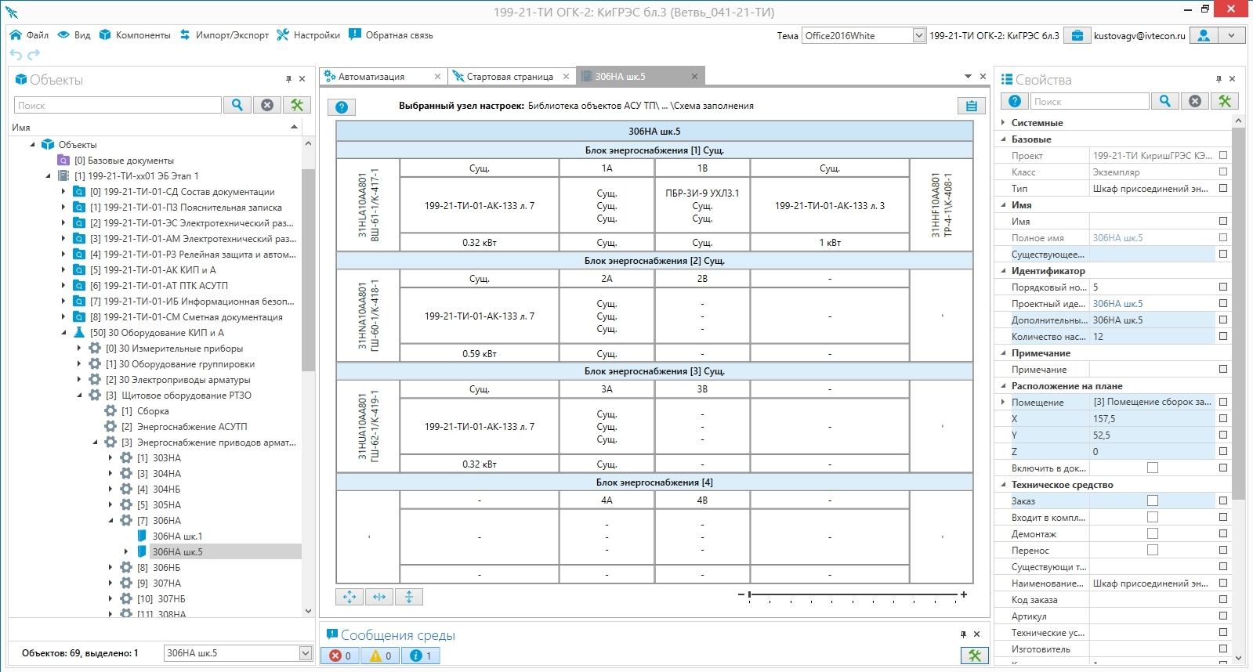The width and height of the screenshot is (1253, 672).
Task: Clear search in Свойства panel
Action: coord(1195,101)
